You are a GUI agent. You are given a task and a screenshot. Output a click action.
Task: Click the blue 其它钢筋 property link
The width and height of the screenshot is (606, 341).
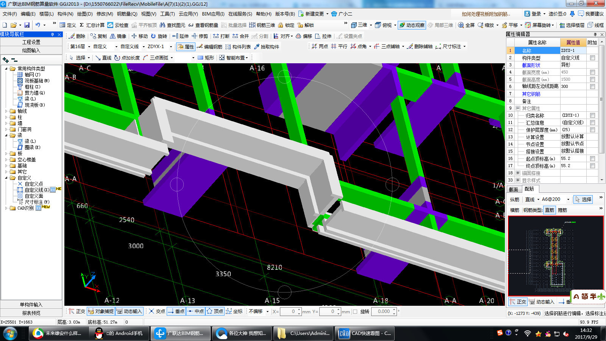coord(531,94)
